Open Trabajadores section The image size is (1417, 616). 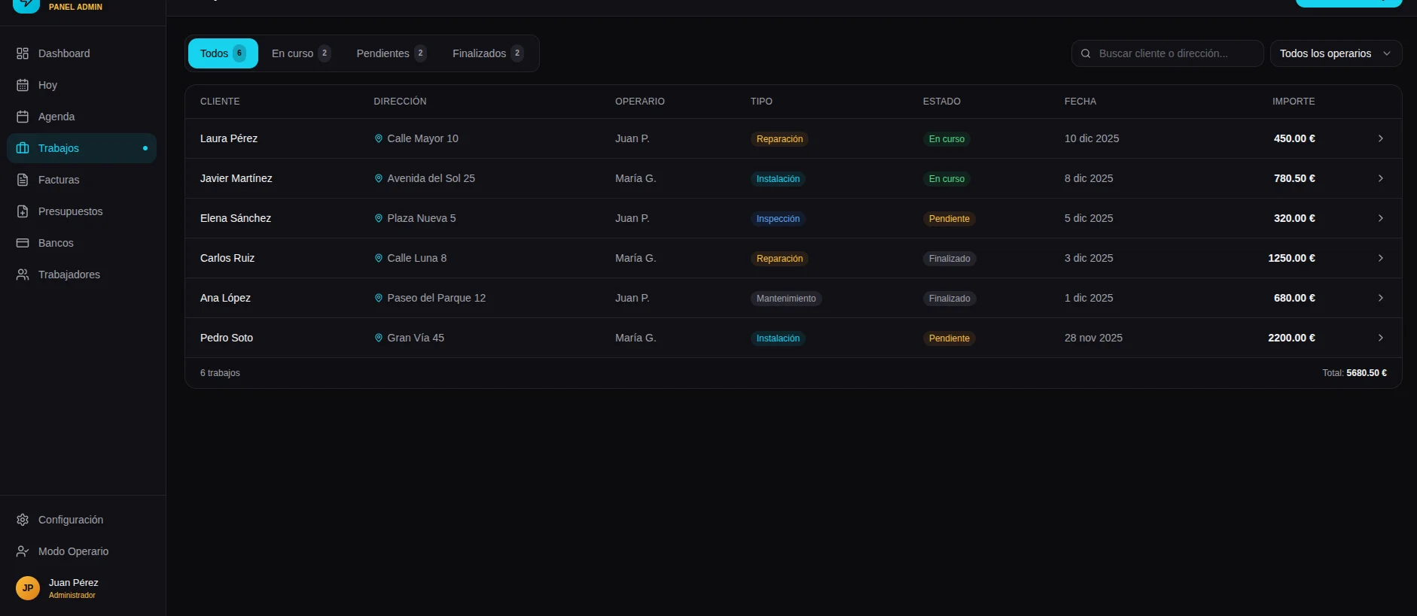click(81, 275)
